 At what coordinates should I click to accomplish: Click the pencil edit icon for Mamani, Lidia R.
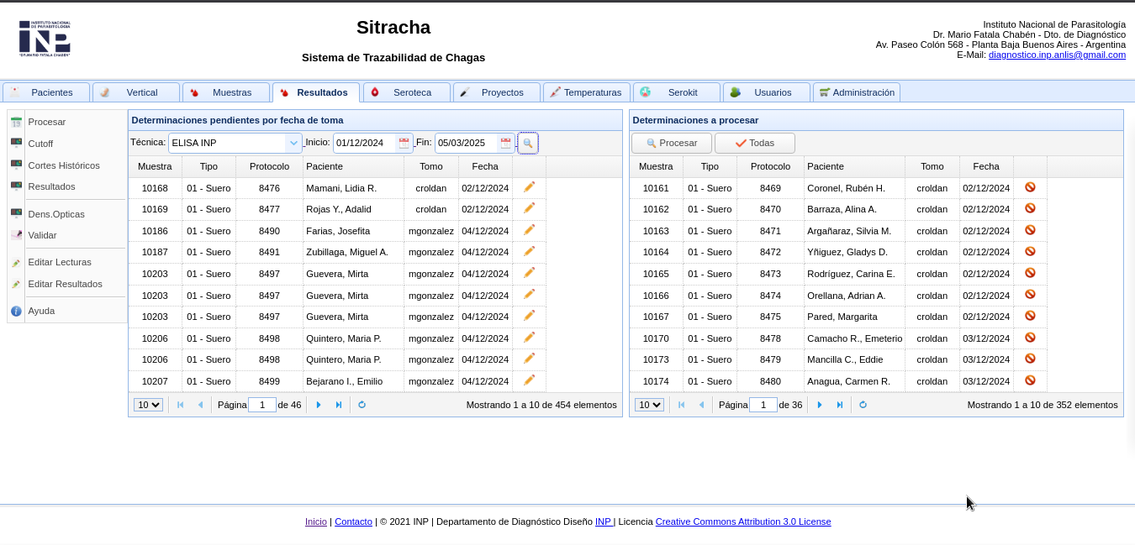[529, 187]
